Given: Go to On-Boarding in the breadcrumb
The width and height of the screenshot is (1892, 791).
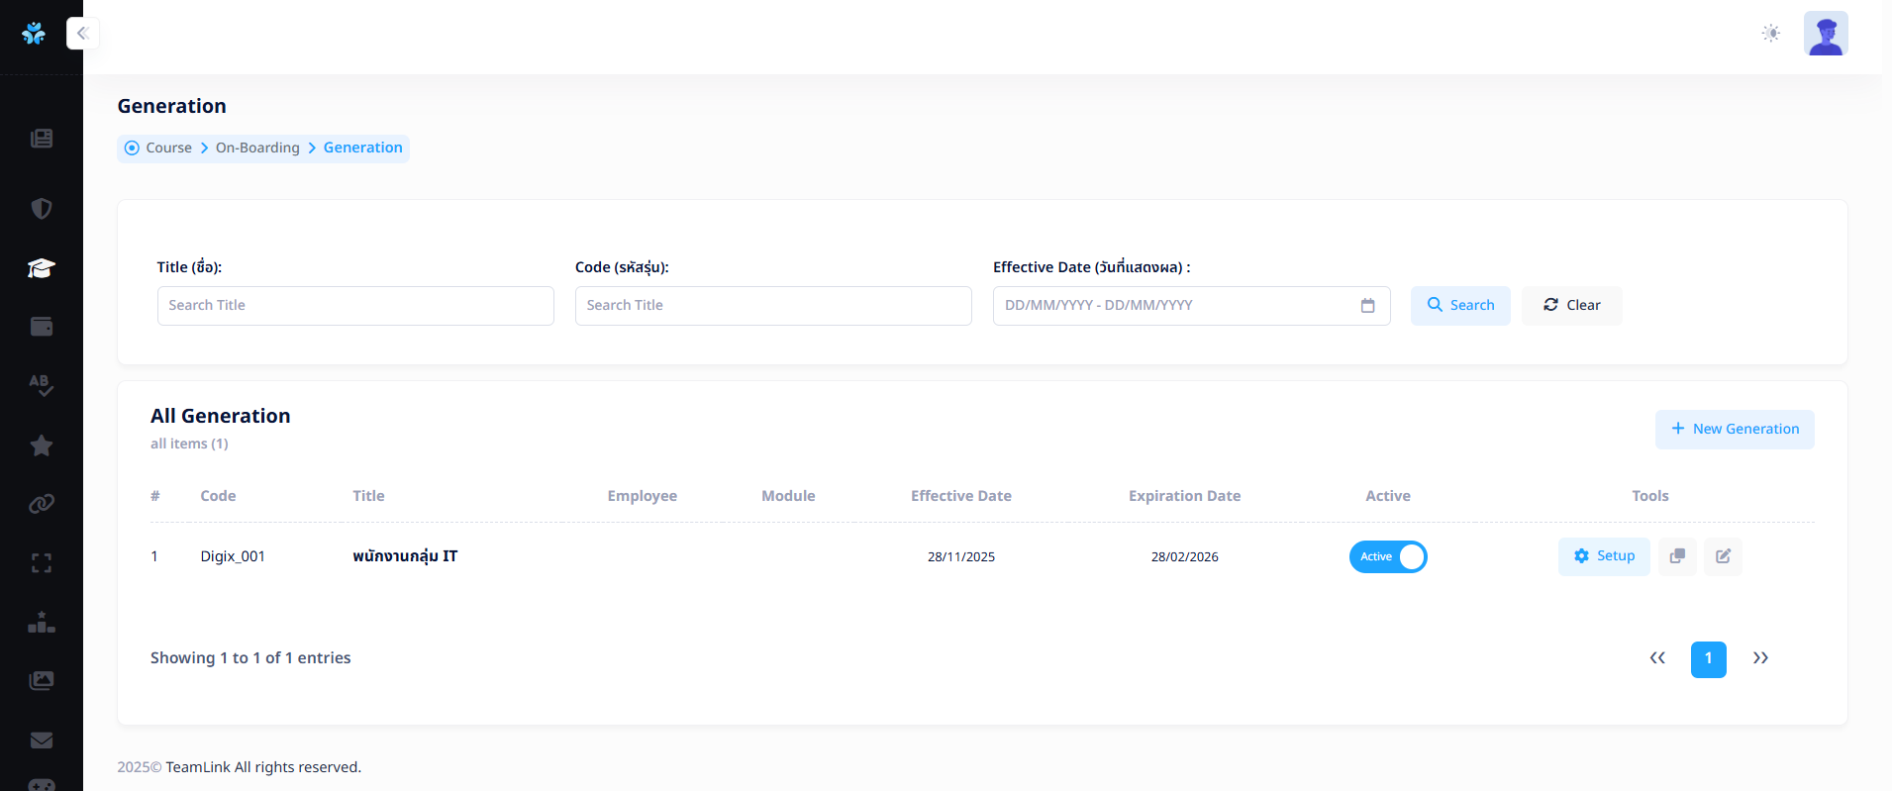Looking at the screenshot, I should pos(257,148).
